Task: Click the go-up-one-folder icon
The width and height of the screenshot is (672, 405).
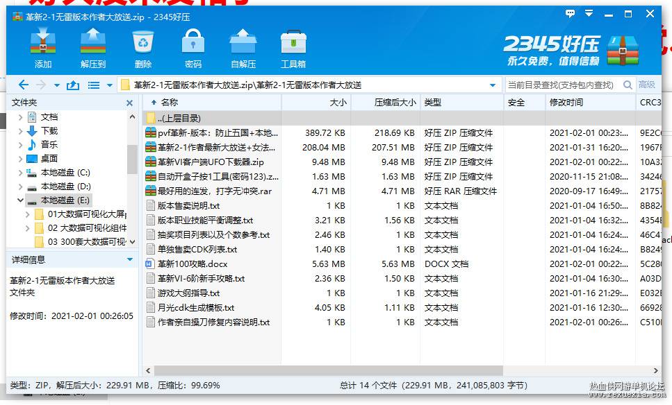Action: click(73, 85)
